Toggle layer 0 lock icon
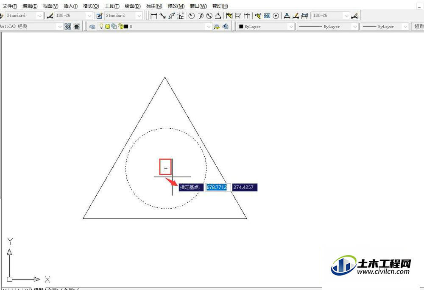 tap(120, 26)
